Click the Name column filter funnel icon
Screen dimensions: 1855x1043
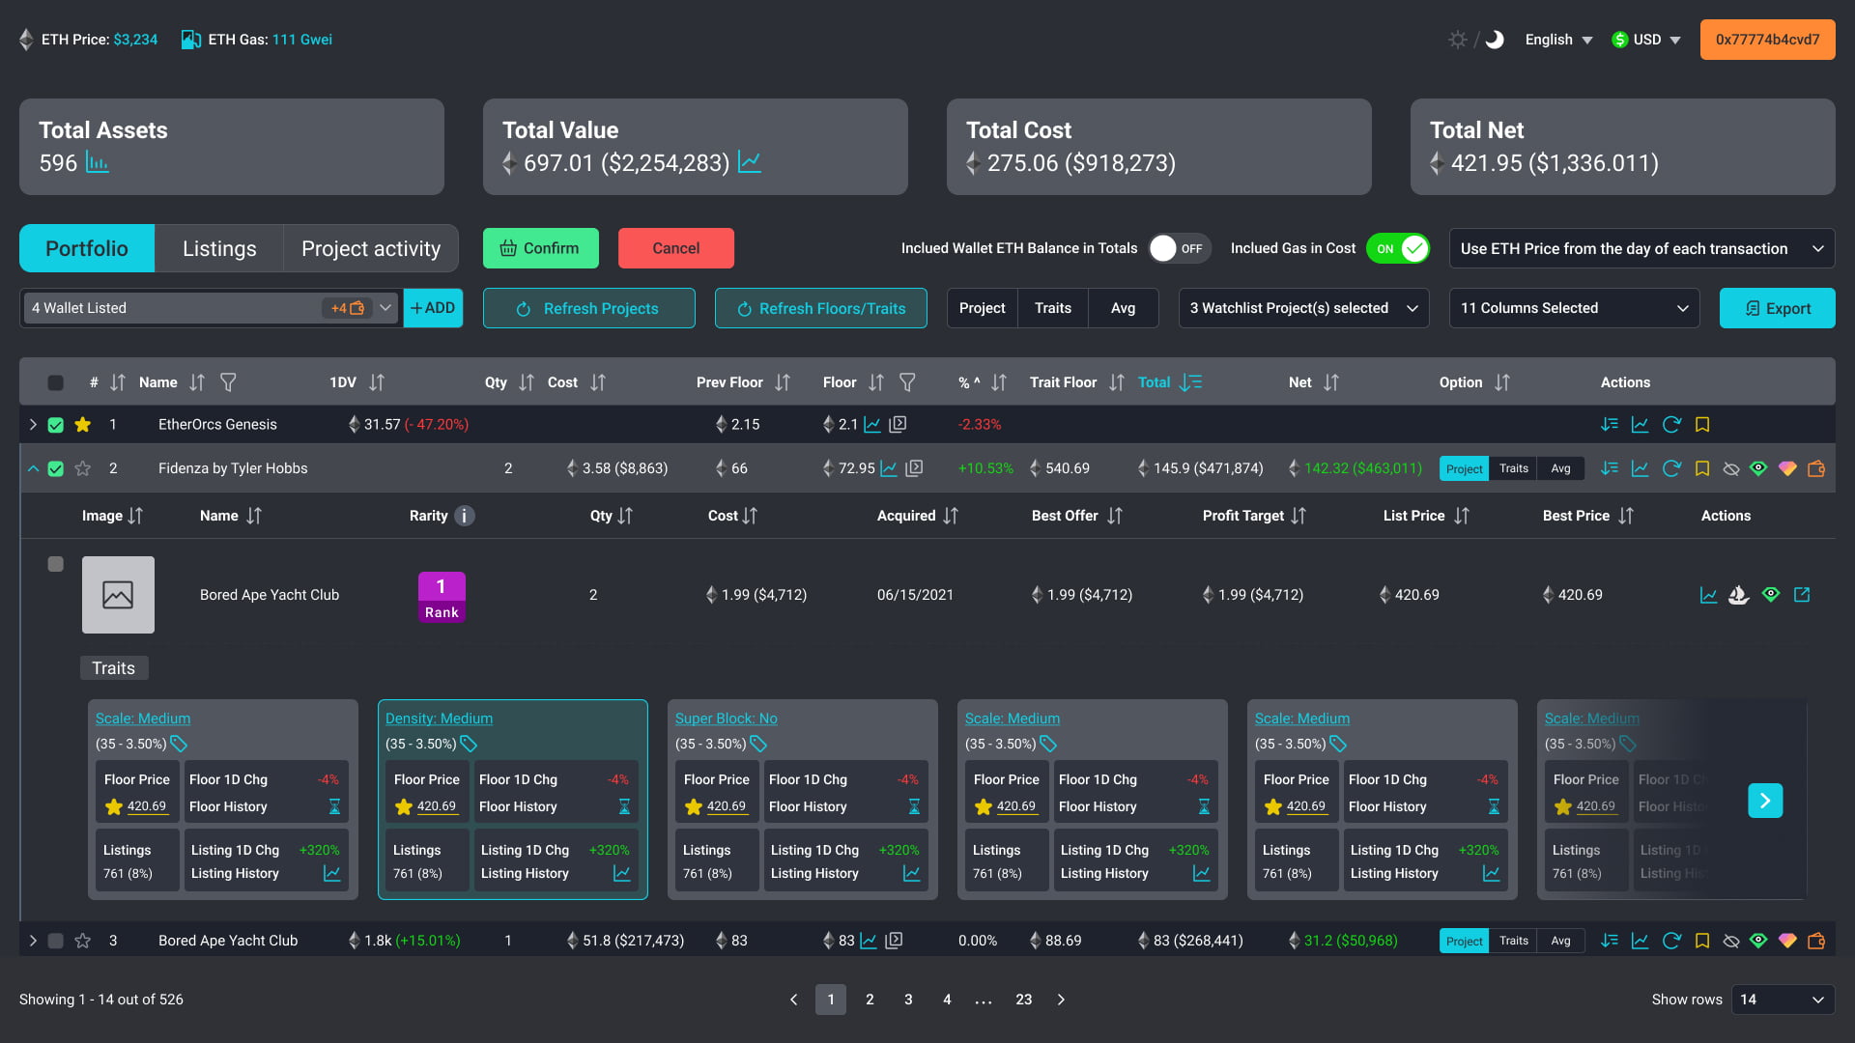pos(228,382)
